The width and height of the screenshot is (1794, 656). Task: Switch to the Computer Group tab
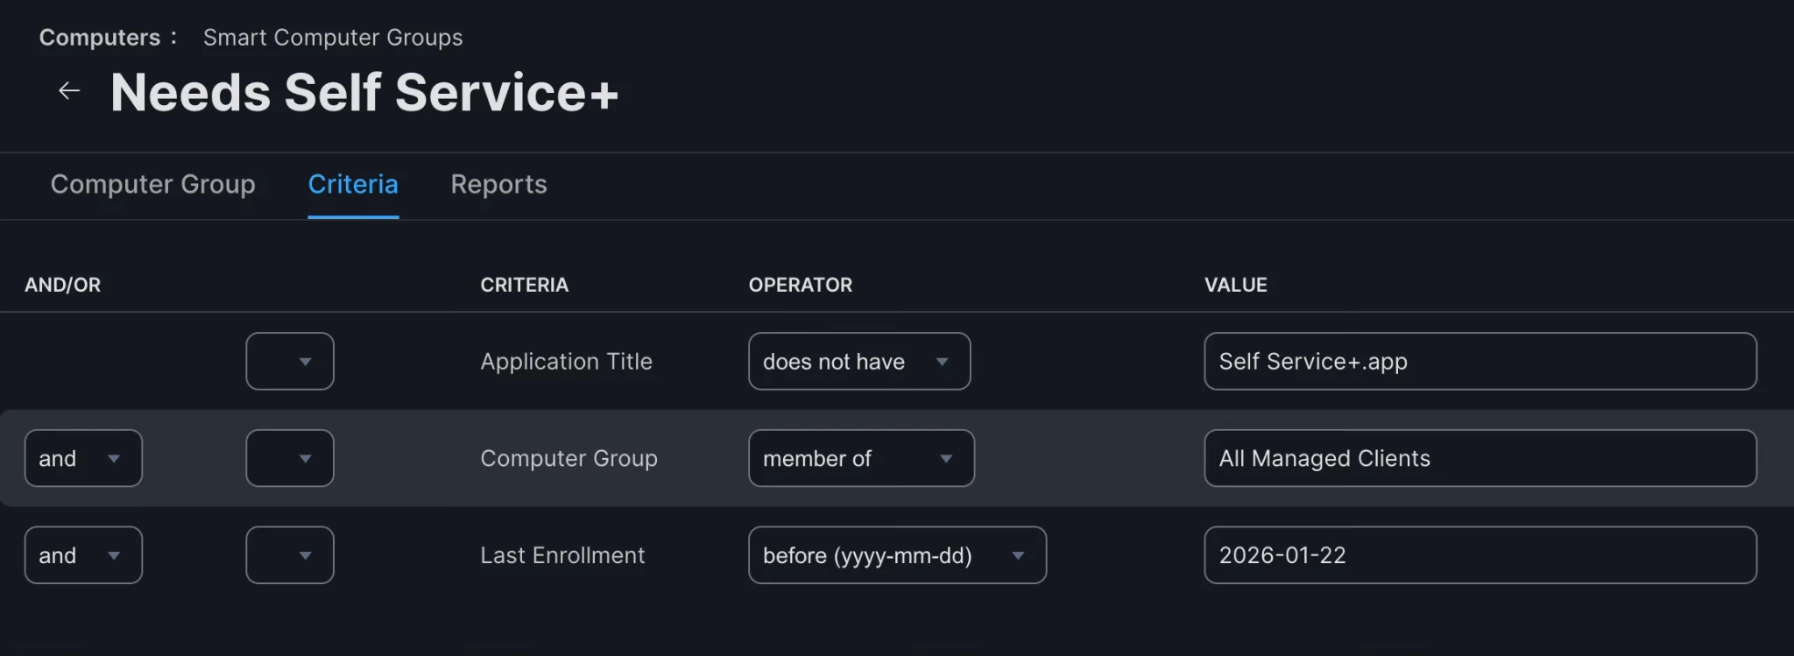click(x=152, y=184)
